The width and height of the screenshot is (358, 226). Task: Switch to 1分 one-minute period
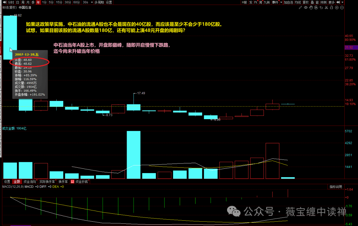[x=44, y=2]
